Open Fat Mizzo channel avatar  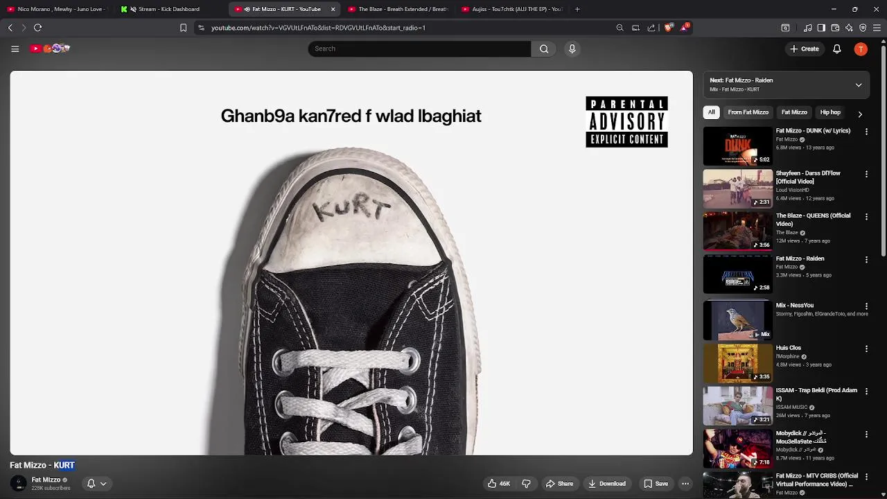click(x=19, y=484)
